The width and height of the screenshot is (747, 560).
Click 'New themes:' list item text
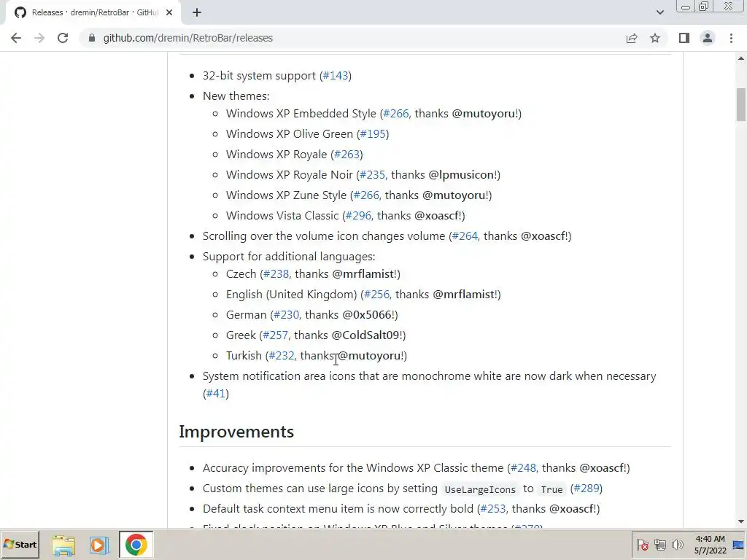[236, 96]
